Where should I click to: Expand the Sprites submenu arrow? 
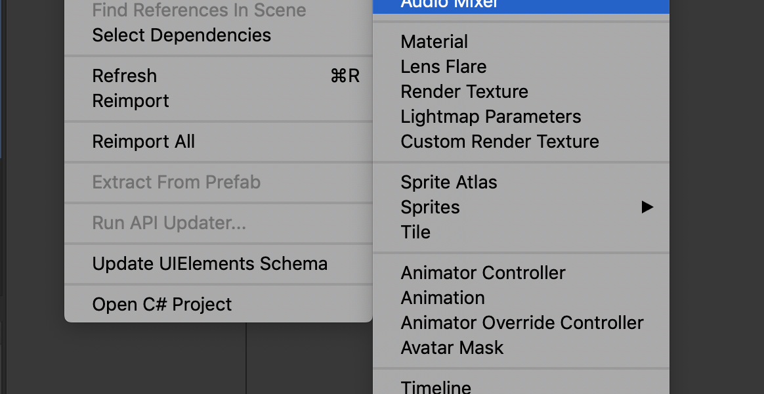click(647, 208)
